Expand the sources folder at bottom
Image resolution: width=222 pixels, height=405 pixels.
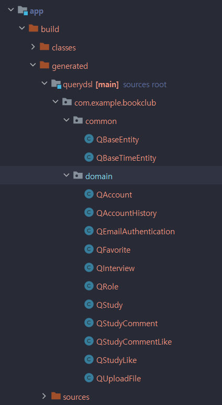pyautogui.click(x=44, y=396)
